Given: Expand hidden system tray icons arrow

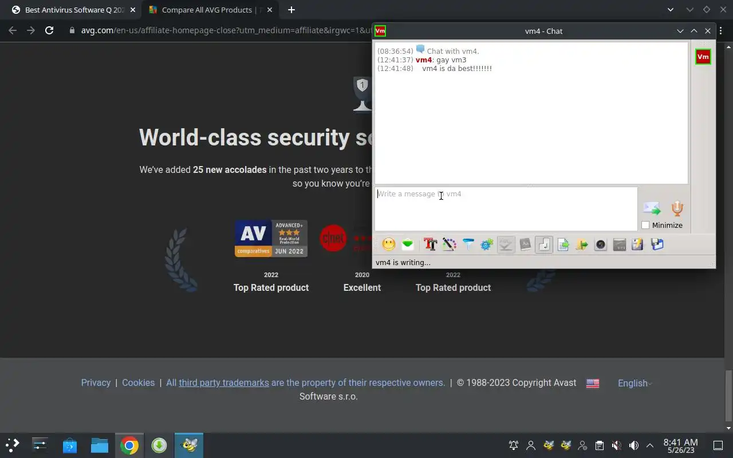Looking at the screenshot, I should pos(650,445).
